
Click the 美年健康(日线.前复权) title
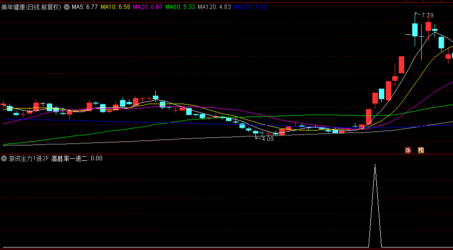click(x=31, y=7)
